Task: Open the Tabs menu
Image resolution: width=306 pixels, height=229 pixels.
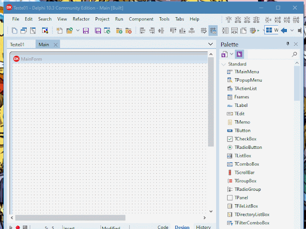Action: click(x=179, y=19)
